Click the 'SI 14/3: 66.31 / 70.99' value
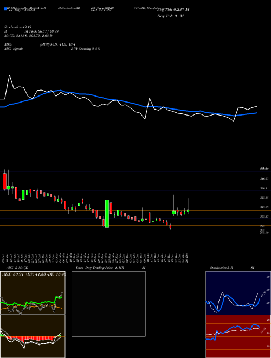This screenshot has width=271, height=358. [x=42, y=31]
